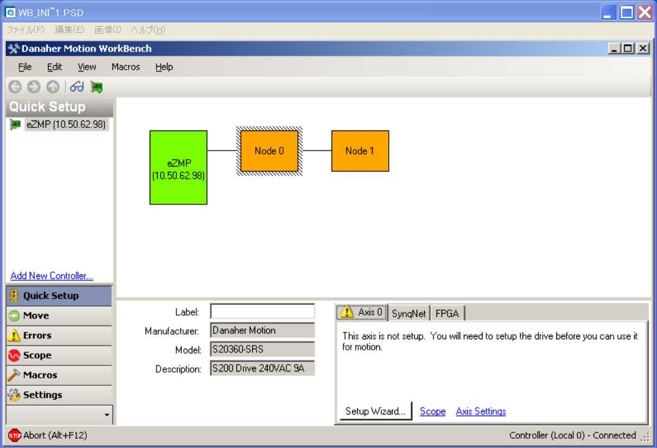
Task: Close the Danaher Motion WorkBench window
Action: pos(643,48)
